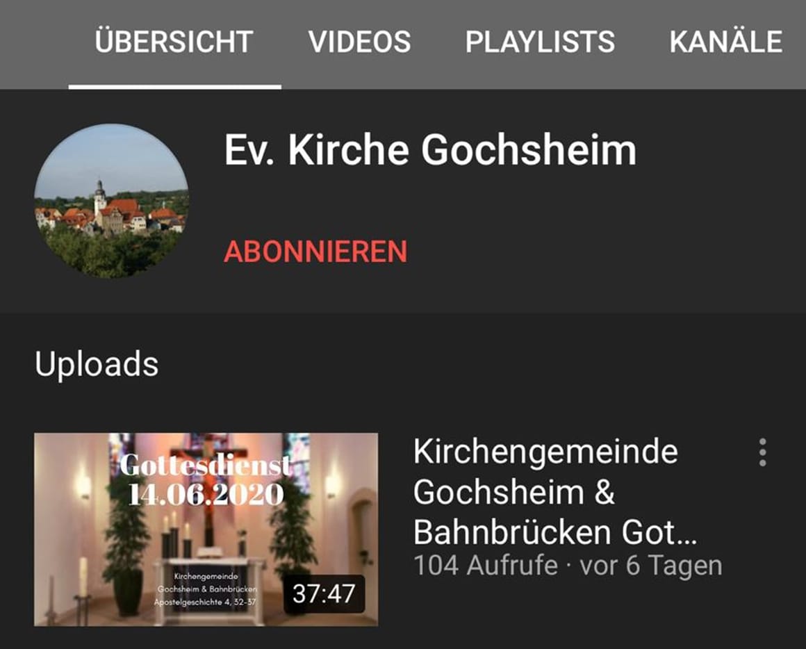Go to the KANÄLE tab
This screenshot has height=649, width=806.
(x=725, y=42)
